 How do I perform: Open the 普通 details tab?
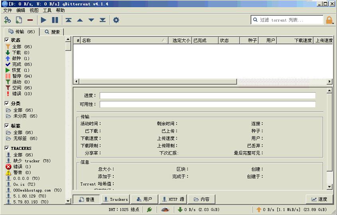[x=87, y=199]
